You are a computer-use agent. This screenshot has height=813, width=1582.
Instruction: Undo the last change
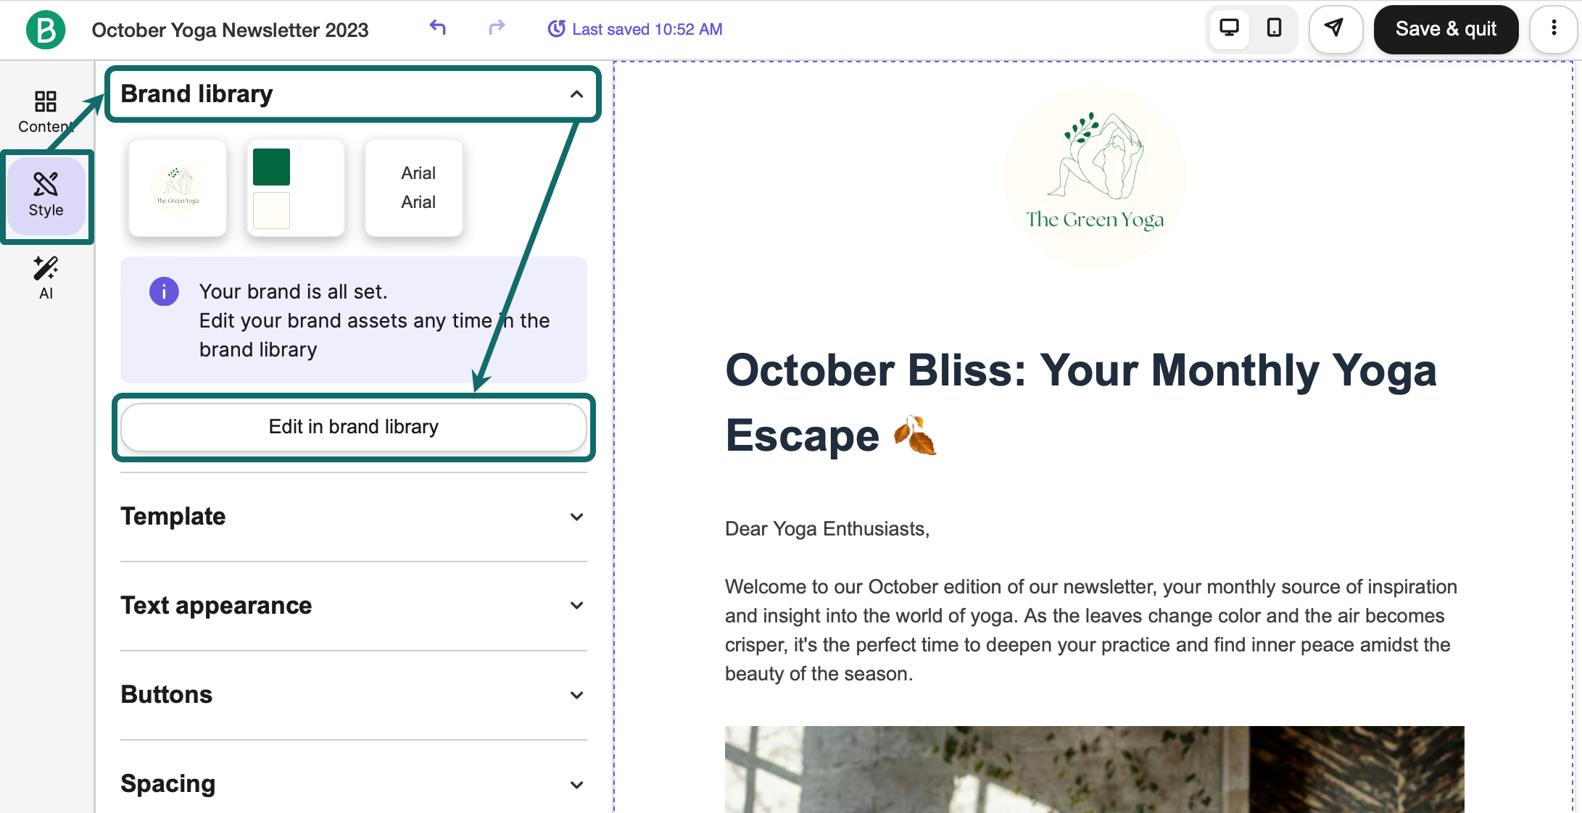[437, 28]
